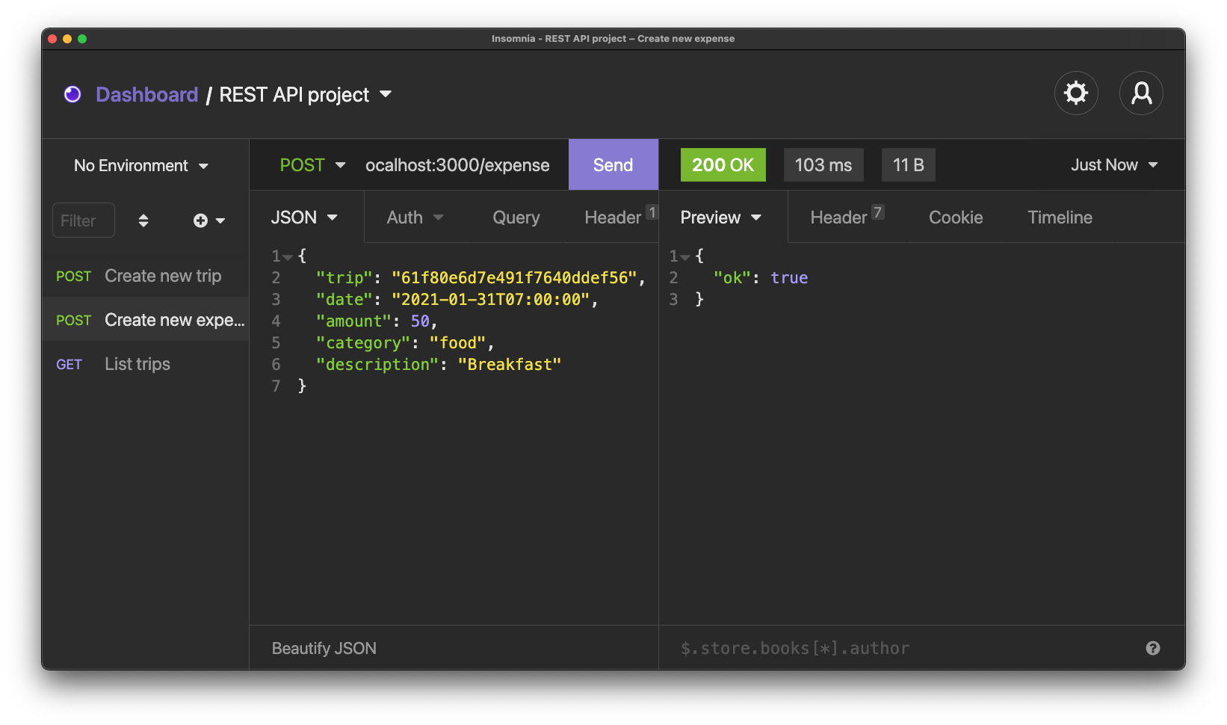Collapse the response JSON fold arrow
Screen dimensions: 1227x725
(685, 257)
